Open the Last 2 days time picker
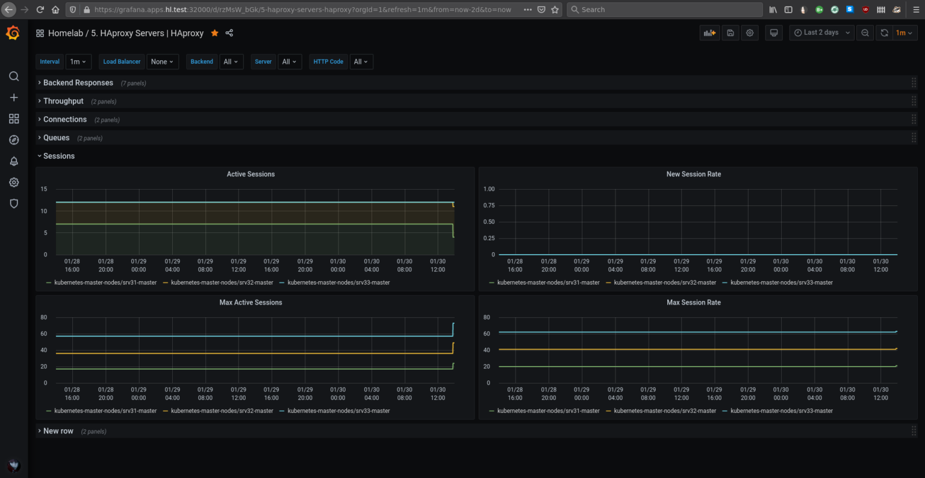Screen dimensions: 925x478 pyautogui.click(x=821, y=33)
